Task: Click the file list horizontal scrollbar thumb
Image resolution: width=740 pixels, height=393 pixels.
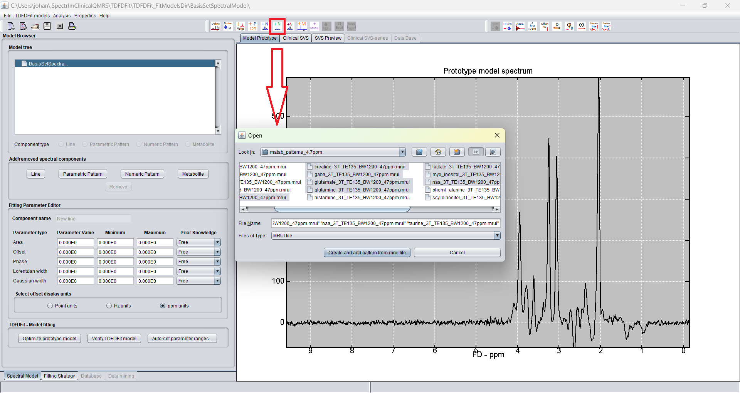Action: click(342, 209)
